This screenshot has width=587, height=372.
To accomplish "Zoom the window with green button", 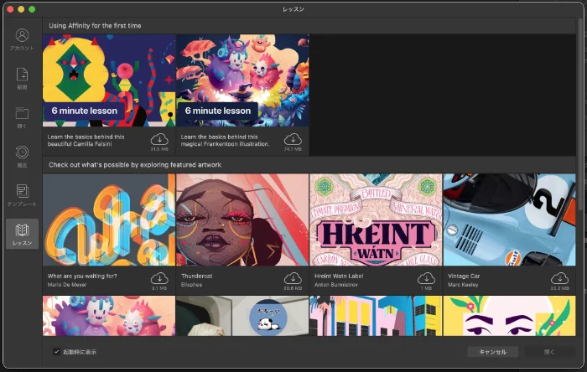I will (32, 9).
